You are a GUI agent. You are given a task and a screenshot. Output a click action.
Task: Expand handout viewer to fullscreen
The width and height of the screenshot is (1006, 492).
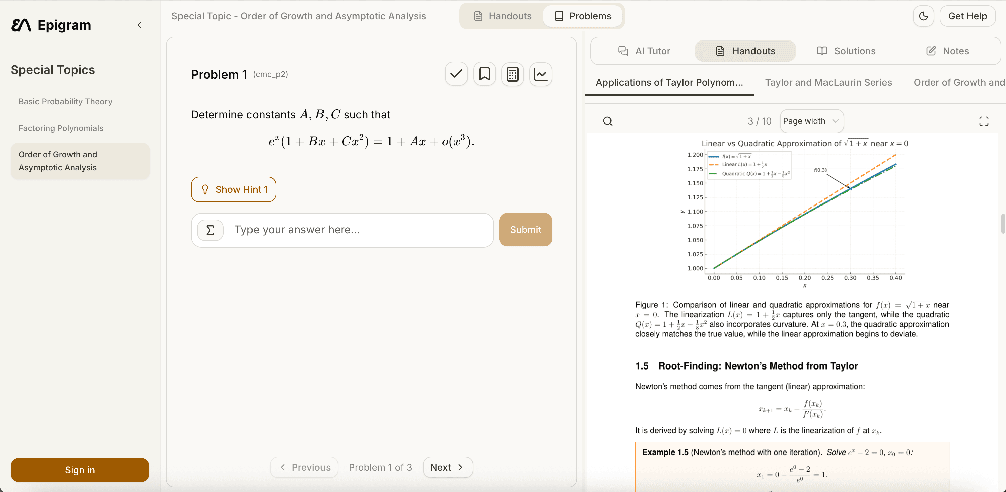[x=983, y=121]
